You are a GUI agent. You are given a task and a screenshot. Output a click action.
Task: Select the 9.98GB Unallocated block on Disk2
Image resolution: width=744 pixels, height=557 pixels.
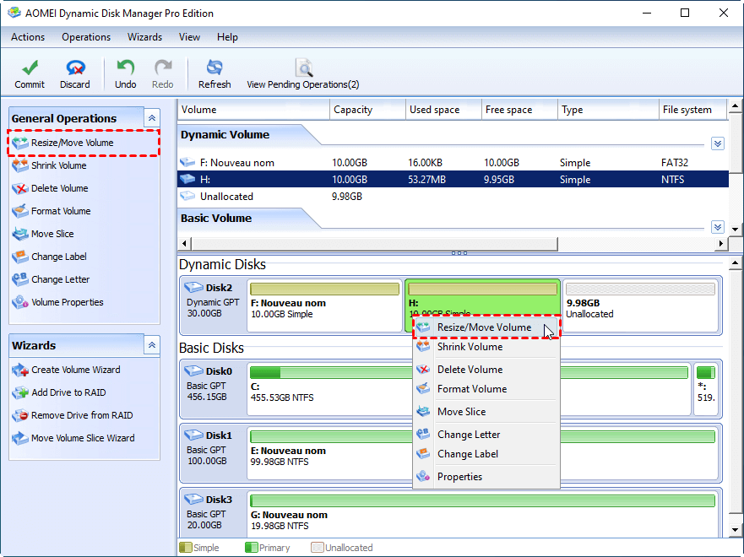pos(640,306)
